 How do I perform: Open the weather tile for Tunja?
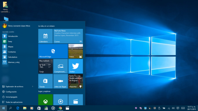(45, 66)
